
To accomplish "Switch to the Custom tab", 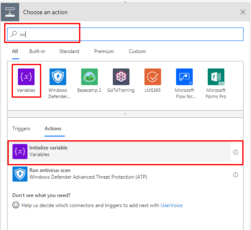I will (137, 51).
